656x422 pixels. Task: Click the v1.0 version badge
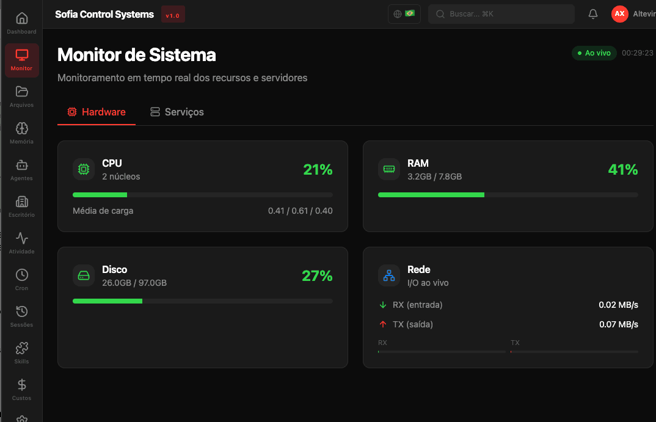click(173, 15)
